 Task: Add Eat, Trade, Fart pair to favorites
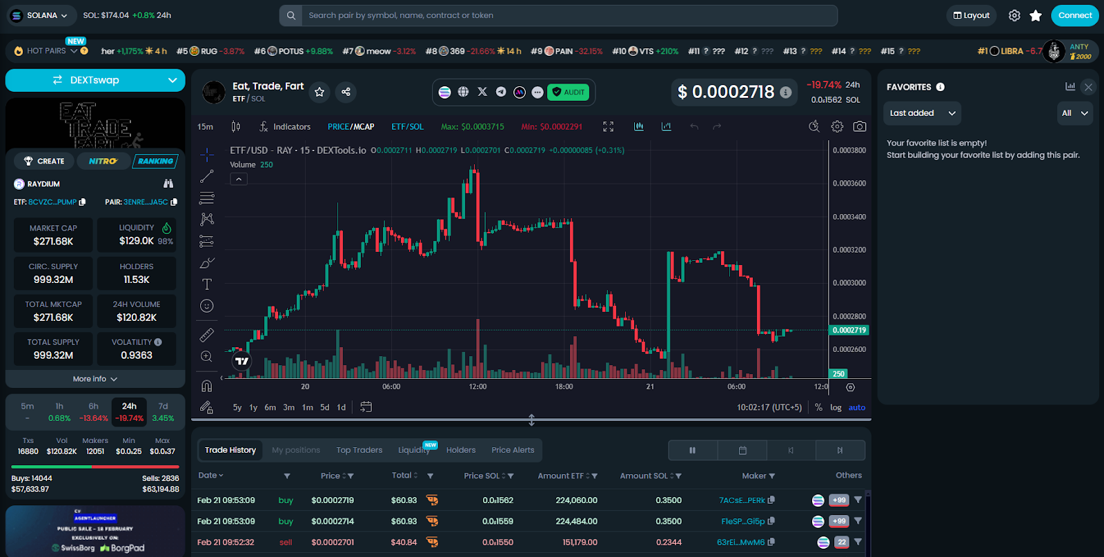point(319,92)
